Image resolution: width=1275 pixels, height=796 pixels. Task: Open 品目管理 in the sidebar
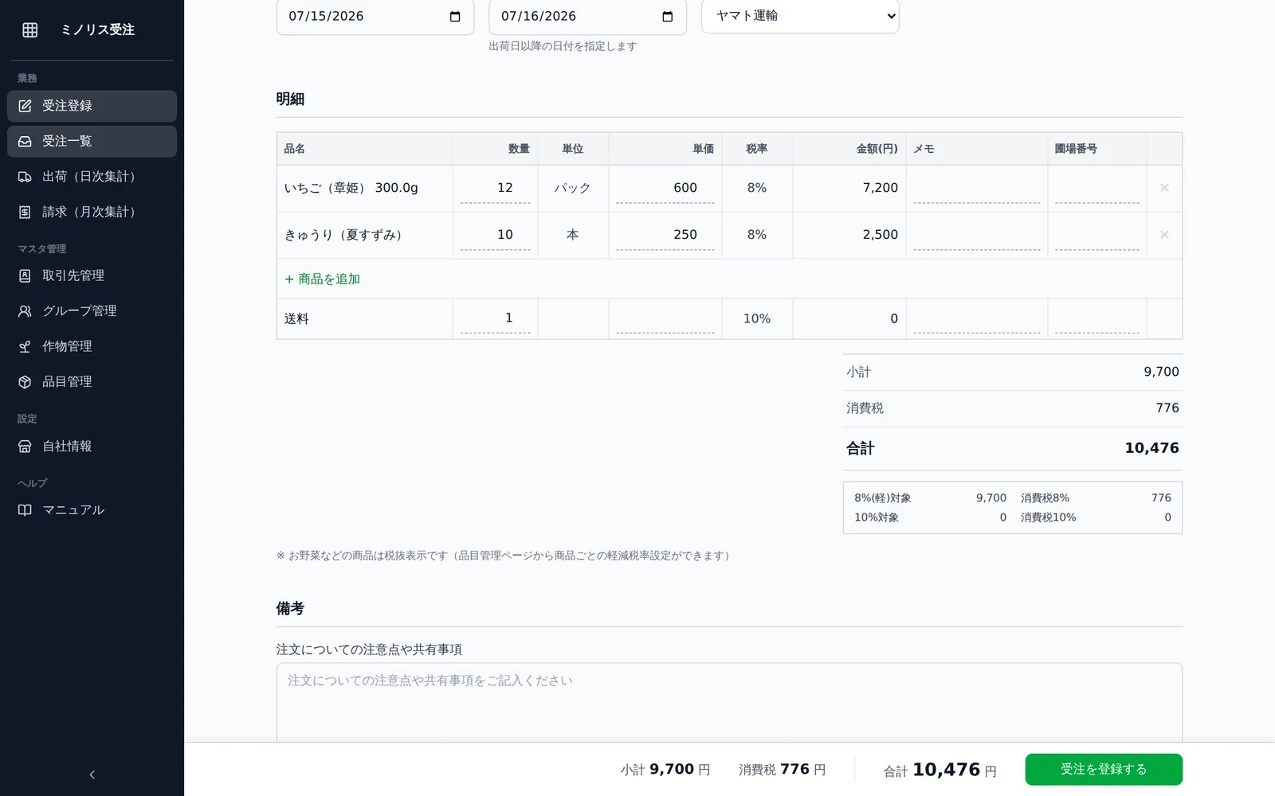tap(92, 382)
